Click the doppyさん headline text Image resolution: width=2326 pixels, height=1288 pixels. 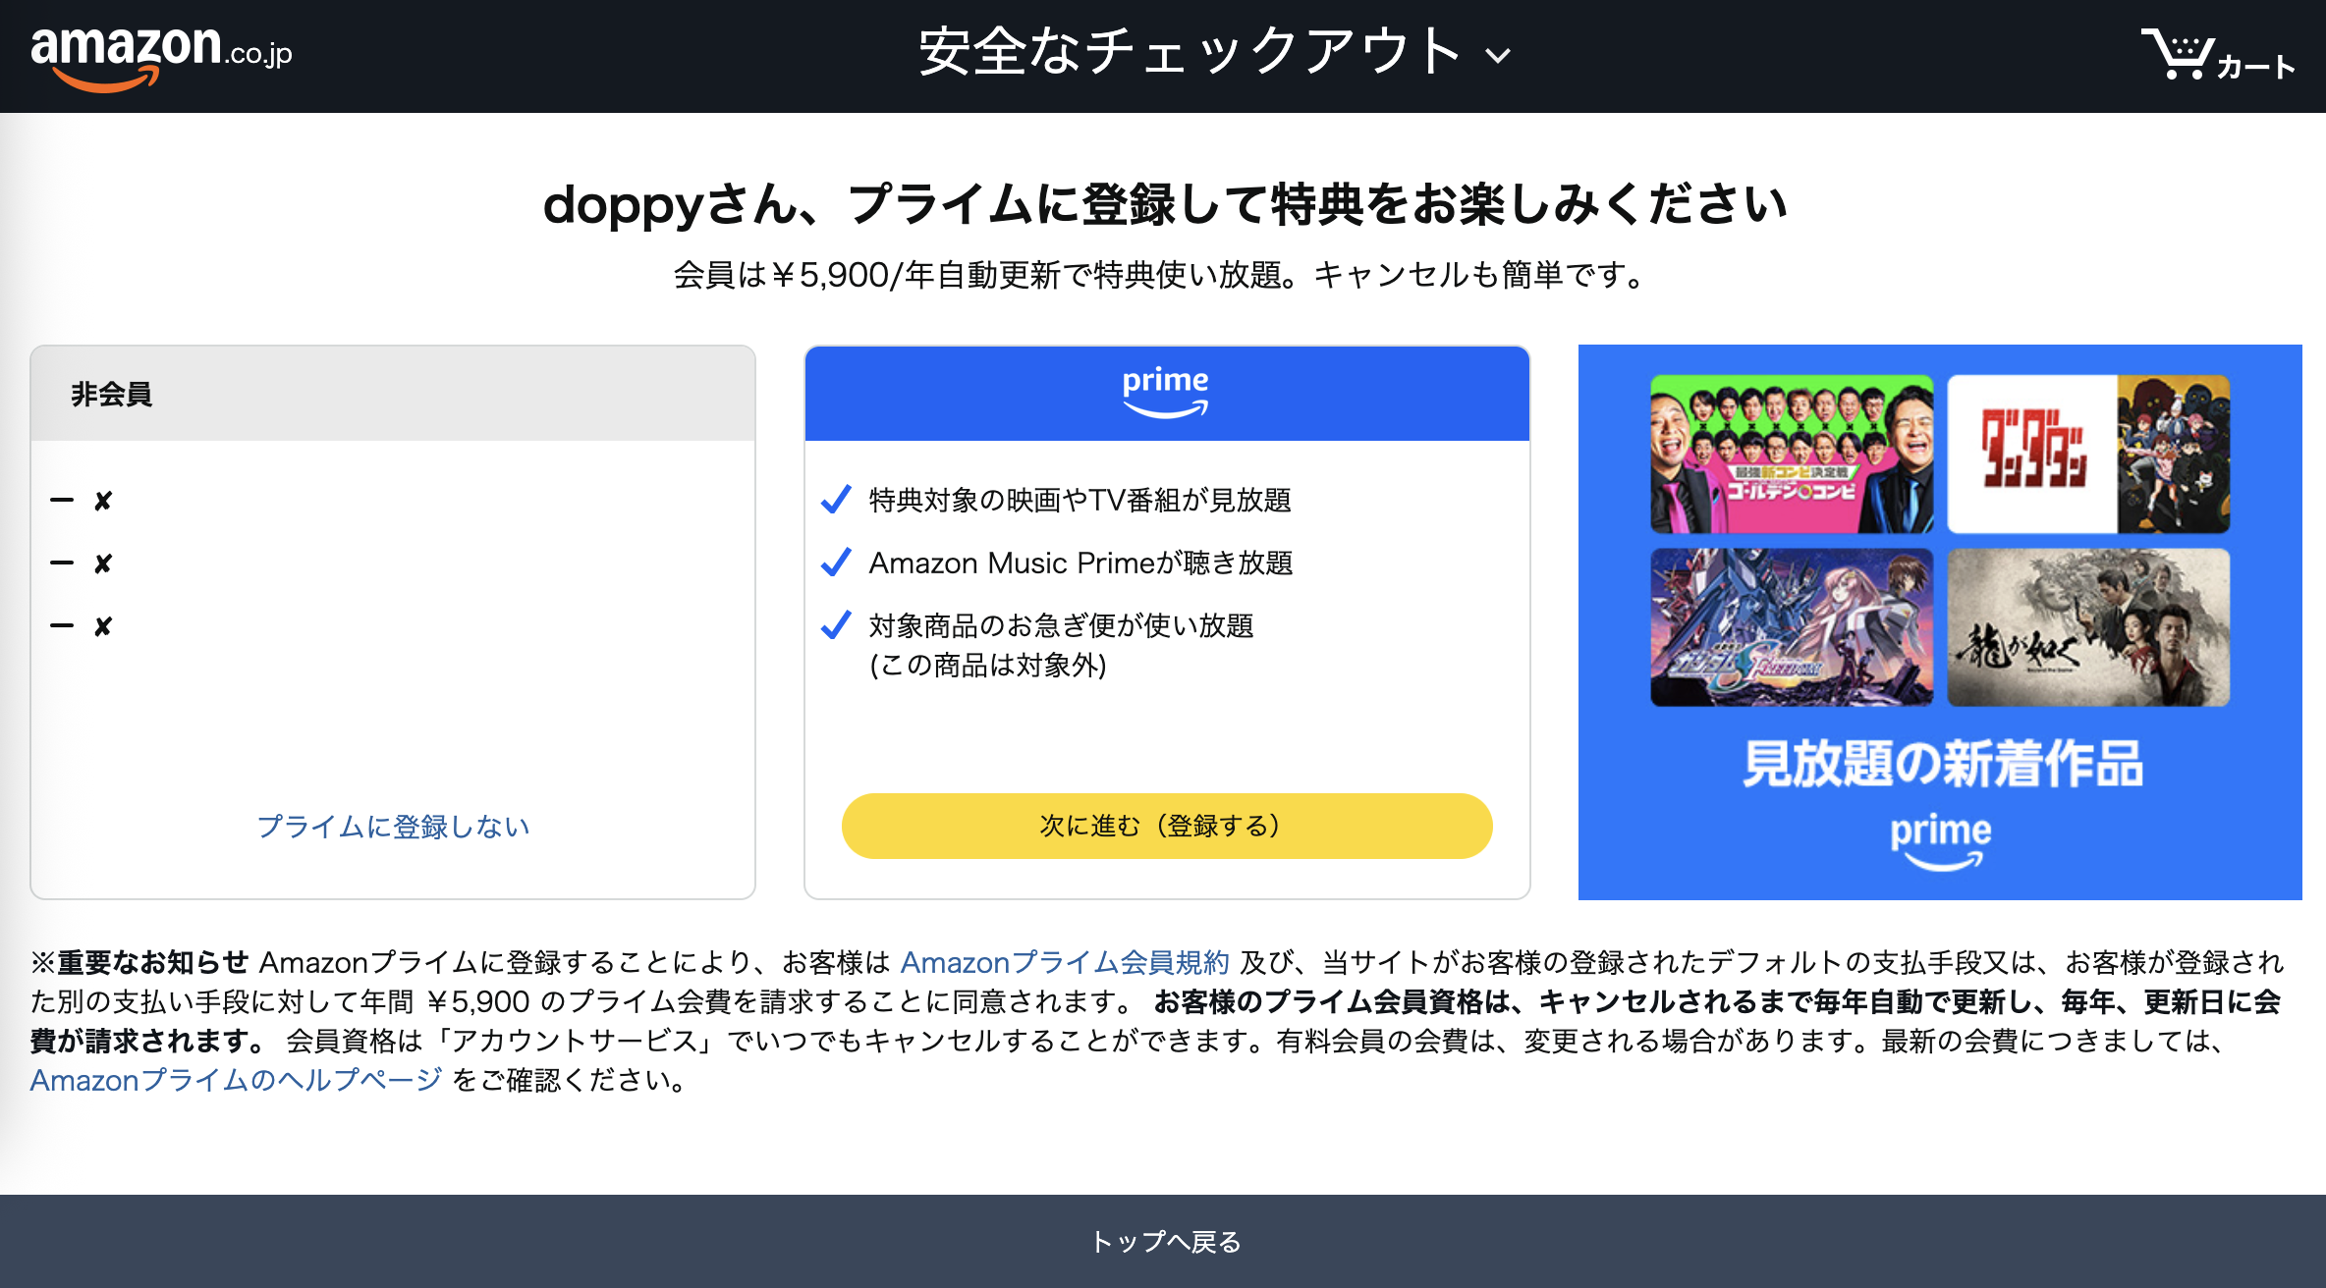[x=1165, y=204]
